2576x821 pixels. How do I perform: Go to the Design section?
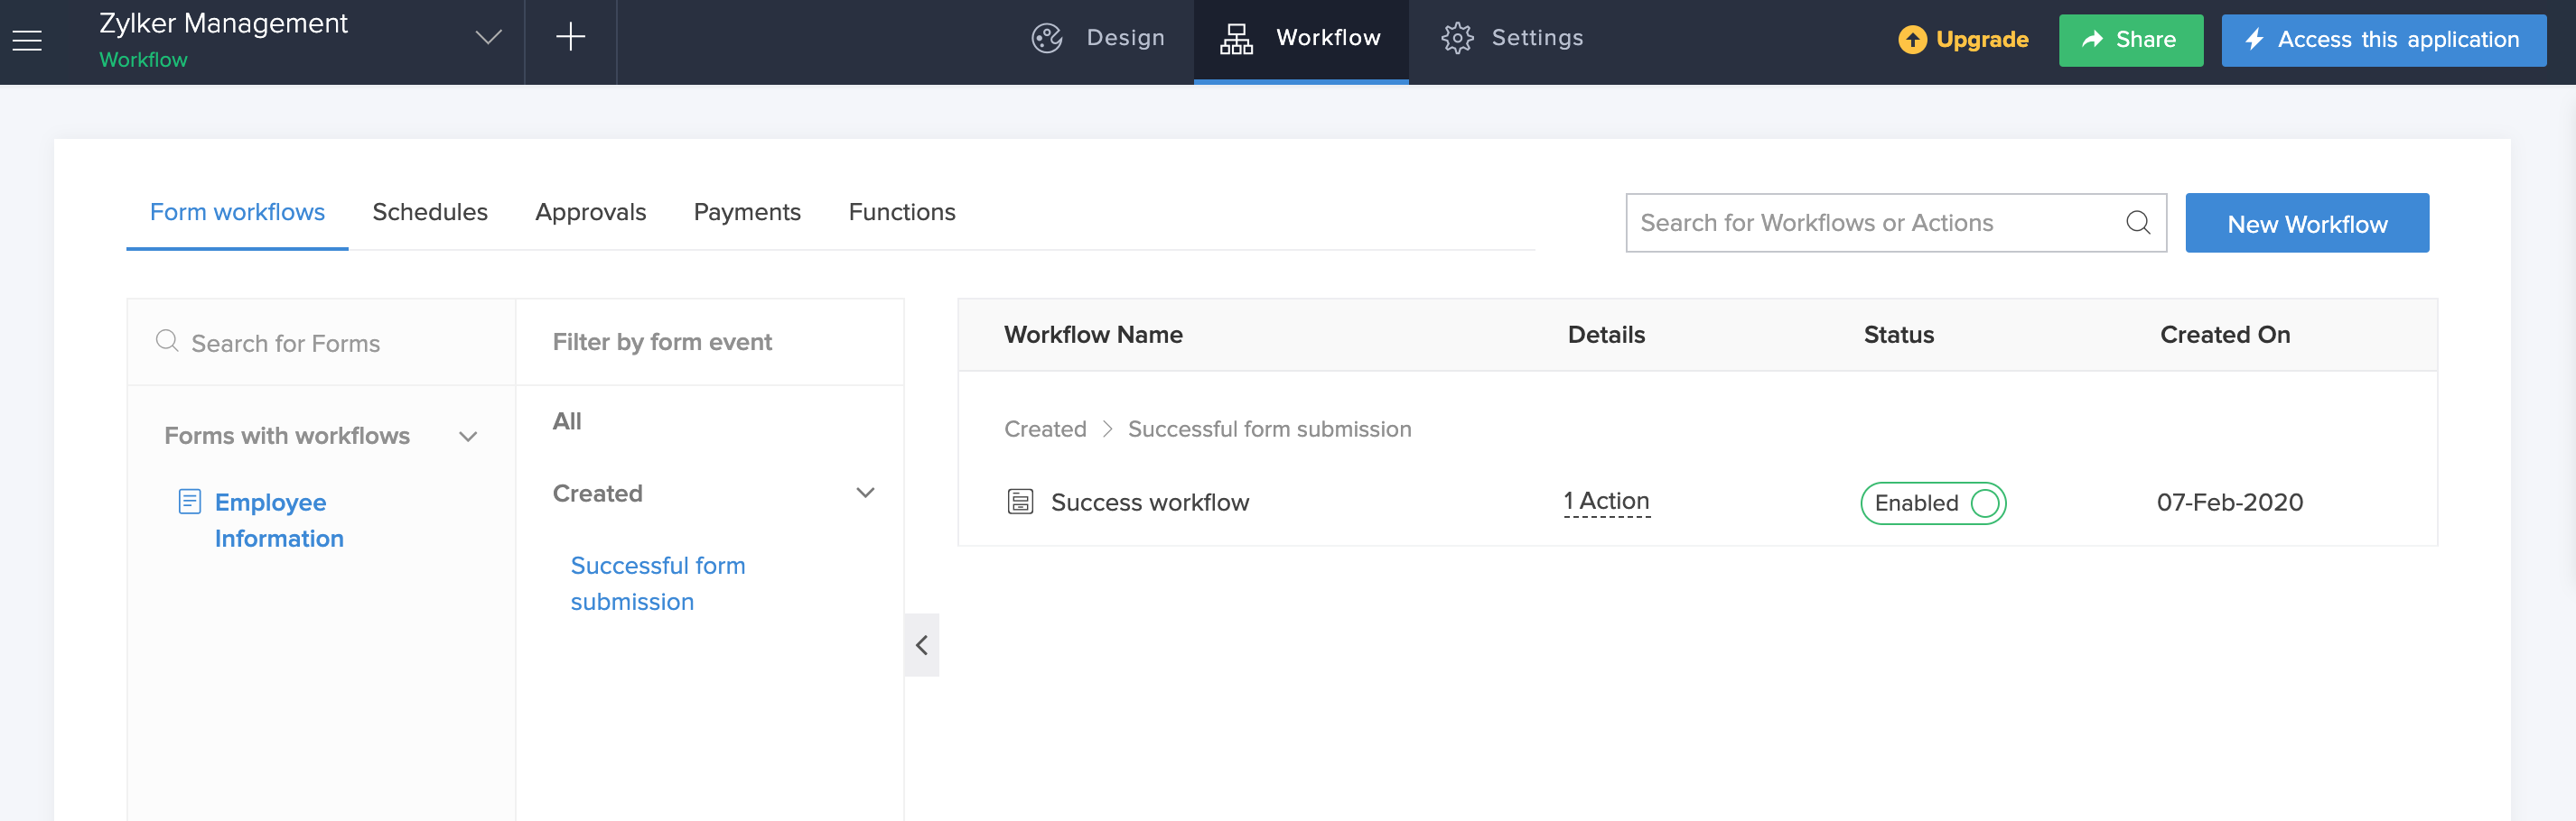(1098, 38)
